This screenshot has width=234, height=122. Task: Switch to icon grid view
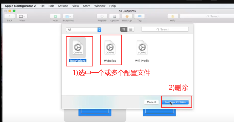124,29
